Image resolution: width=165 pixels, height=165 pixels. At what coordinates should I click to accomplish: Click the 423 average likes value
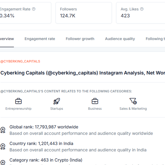pos(125,16)
